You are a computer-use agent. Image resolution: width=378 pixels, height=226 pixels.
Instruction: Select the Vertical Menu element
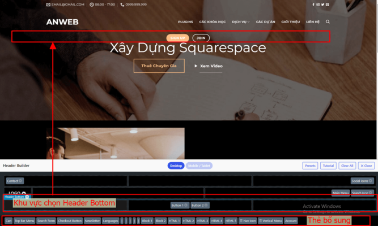tap(270, 220)
